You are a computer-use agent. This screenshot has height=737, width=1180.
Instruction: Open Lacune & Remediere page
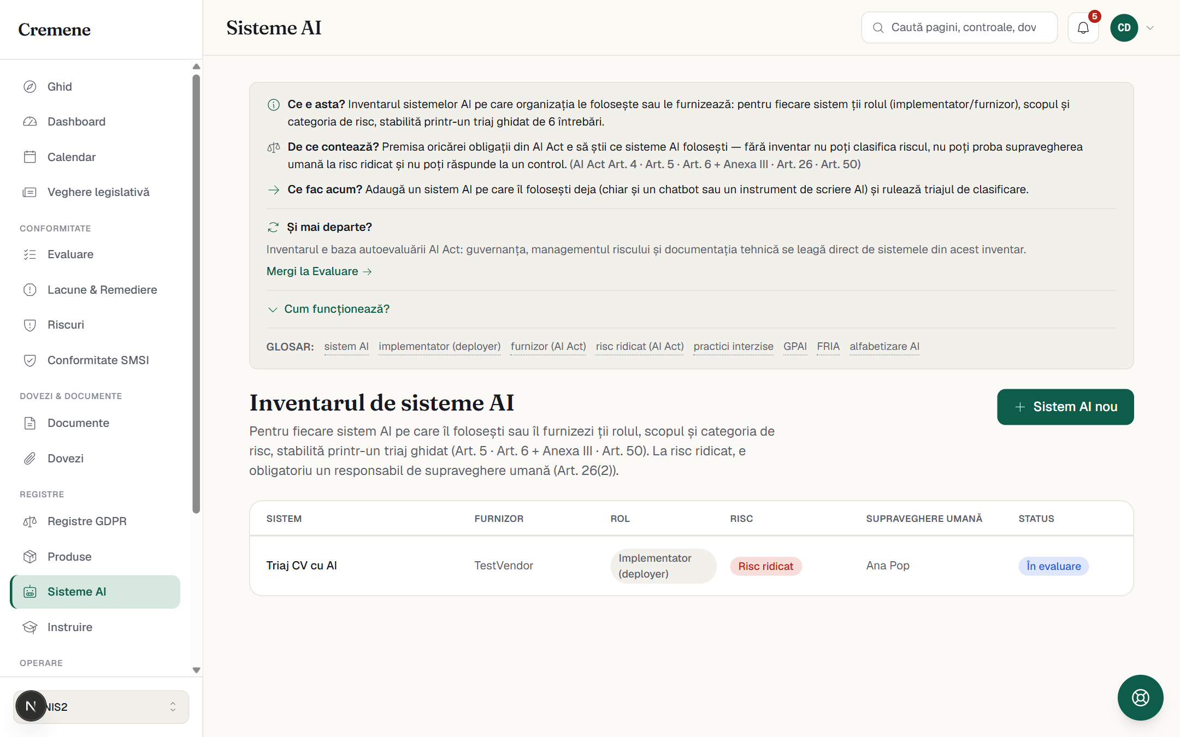tap(95, 290)
